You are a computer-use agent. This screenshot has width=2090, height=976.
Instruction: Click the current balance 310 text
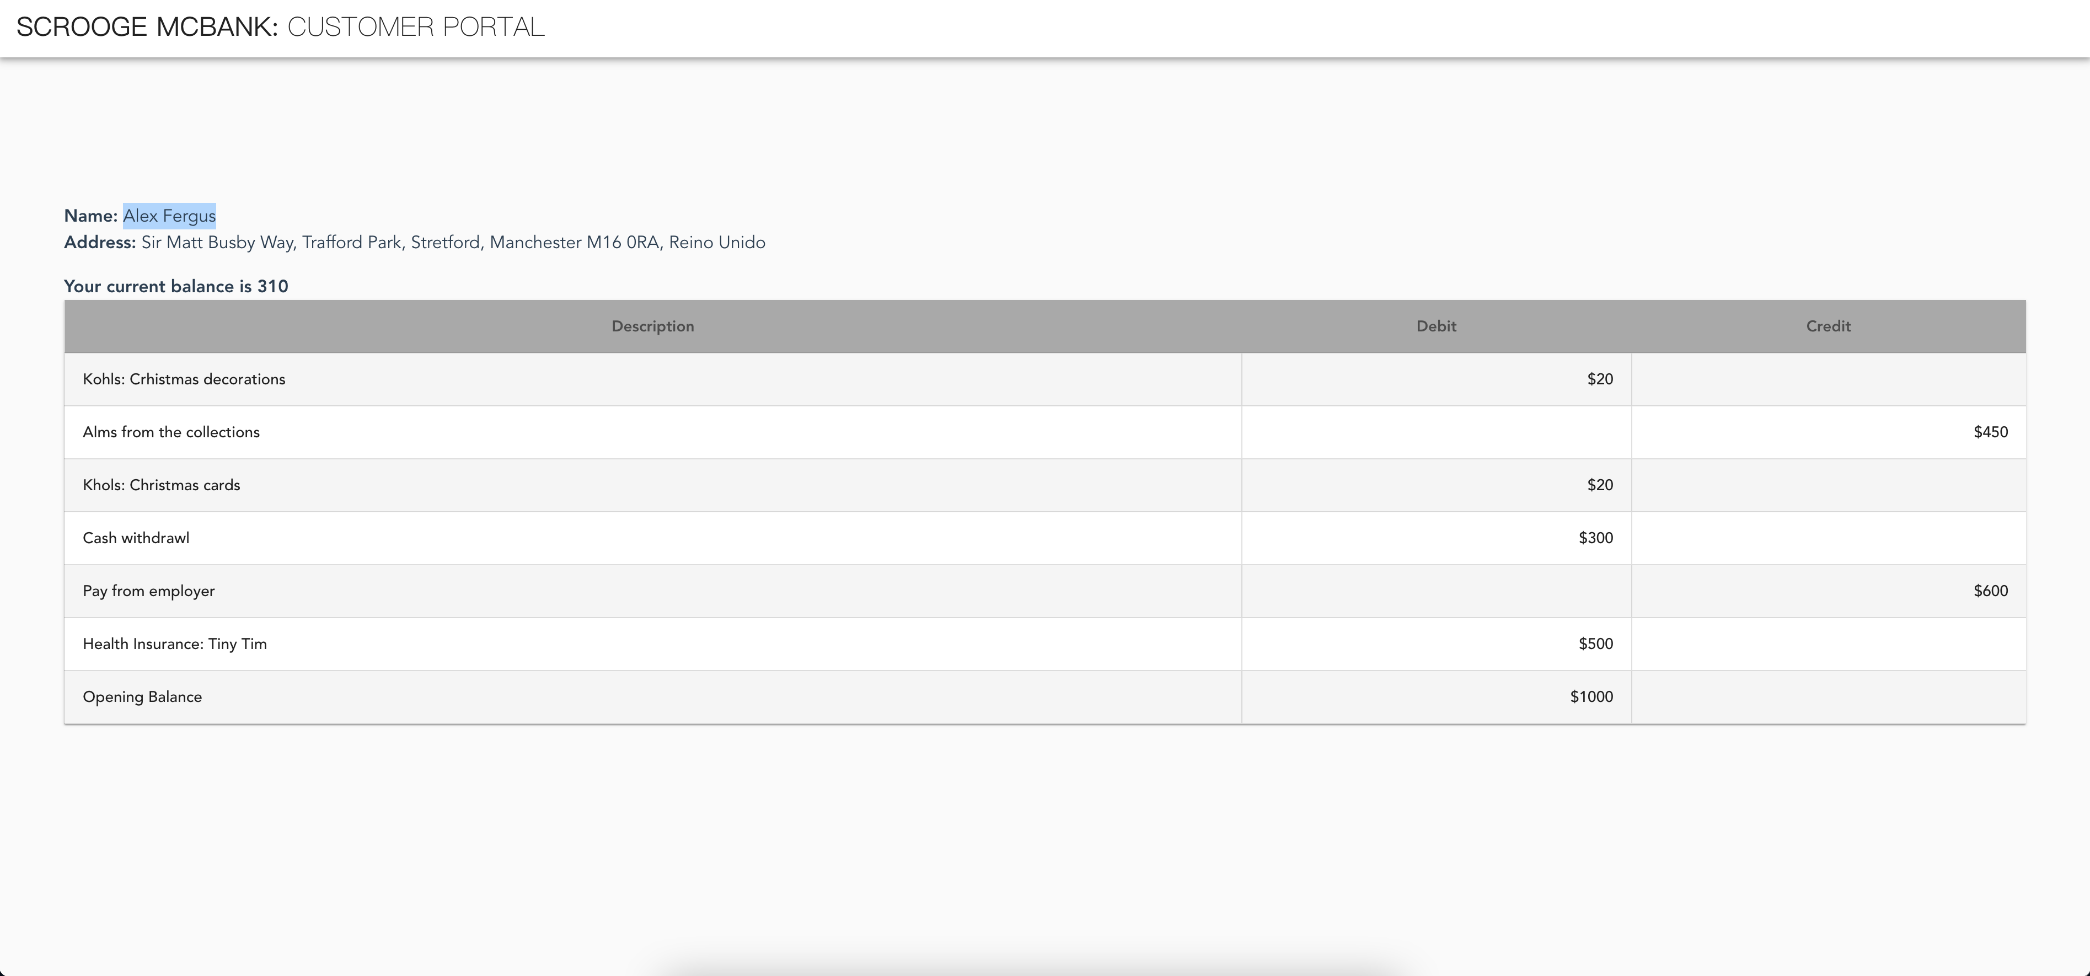[x=176, y=286]
